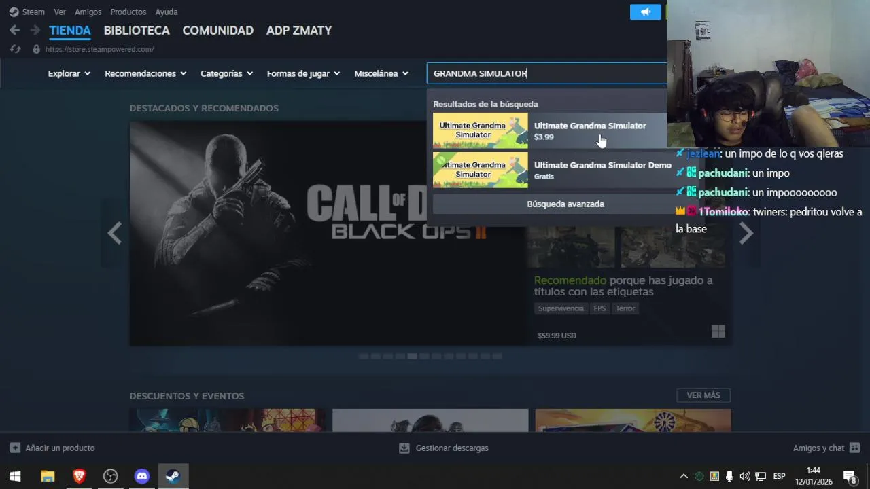
Task: Click the Terror tag
Action: (625, 308)
